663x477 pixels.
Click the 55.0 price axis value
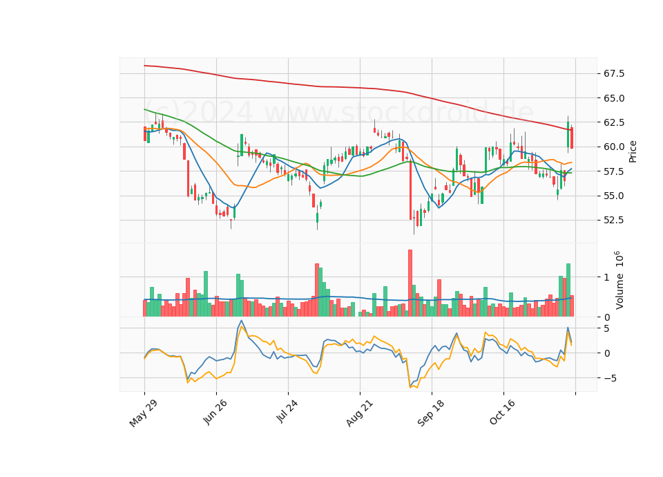613,196
